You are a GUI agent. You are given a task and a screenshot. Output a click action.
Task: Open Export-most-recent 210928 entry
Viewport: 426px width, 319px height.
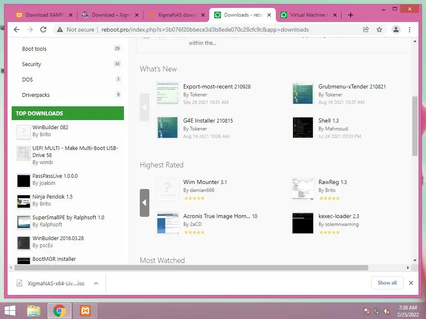[x=217, y=86]
